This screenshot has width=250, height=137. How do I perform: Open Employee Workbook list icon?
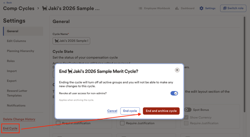tap(140, 8)
